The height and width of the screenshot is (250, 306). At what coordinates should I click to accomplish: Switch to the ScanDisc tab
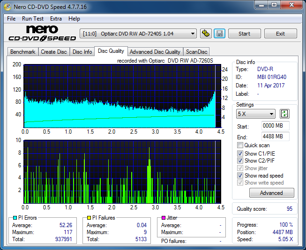(196, 52)
